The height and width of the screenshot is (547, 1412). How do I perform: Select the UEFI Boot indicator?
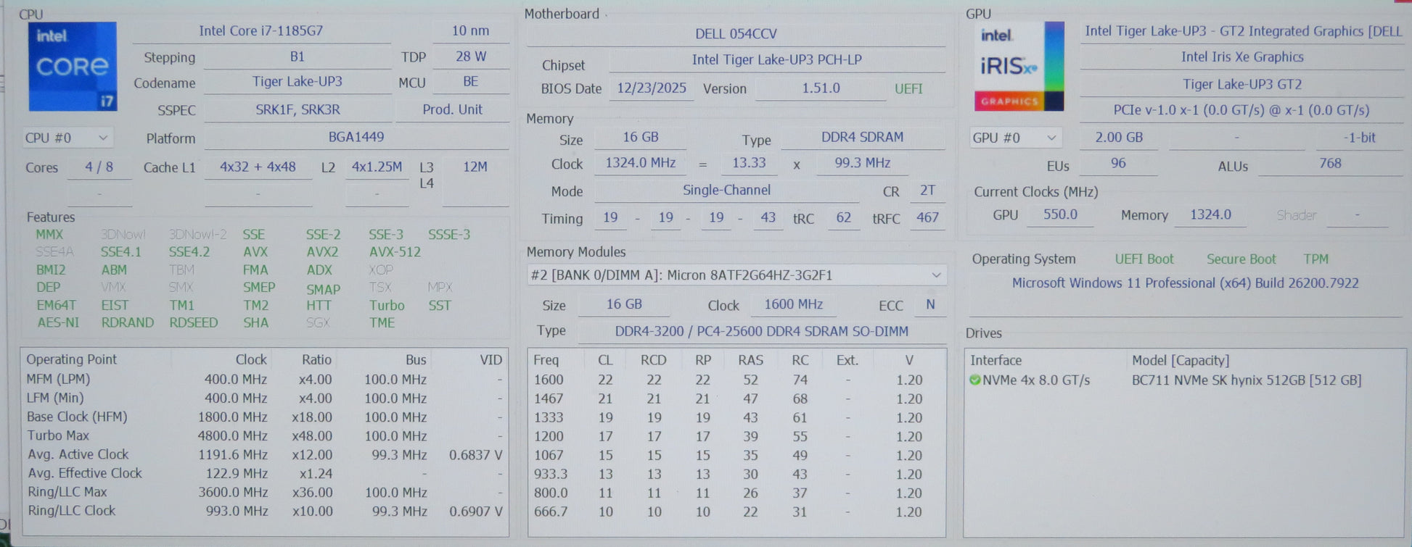coord(1144,259)
